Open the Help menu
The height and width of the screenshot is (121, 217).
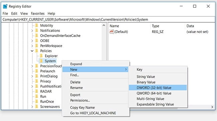click(x=51, y=14)
